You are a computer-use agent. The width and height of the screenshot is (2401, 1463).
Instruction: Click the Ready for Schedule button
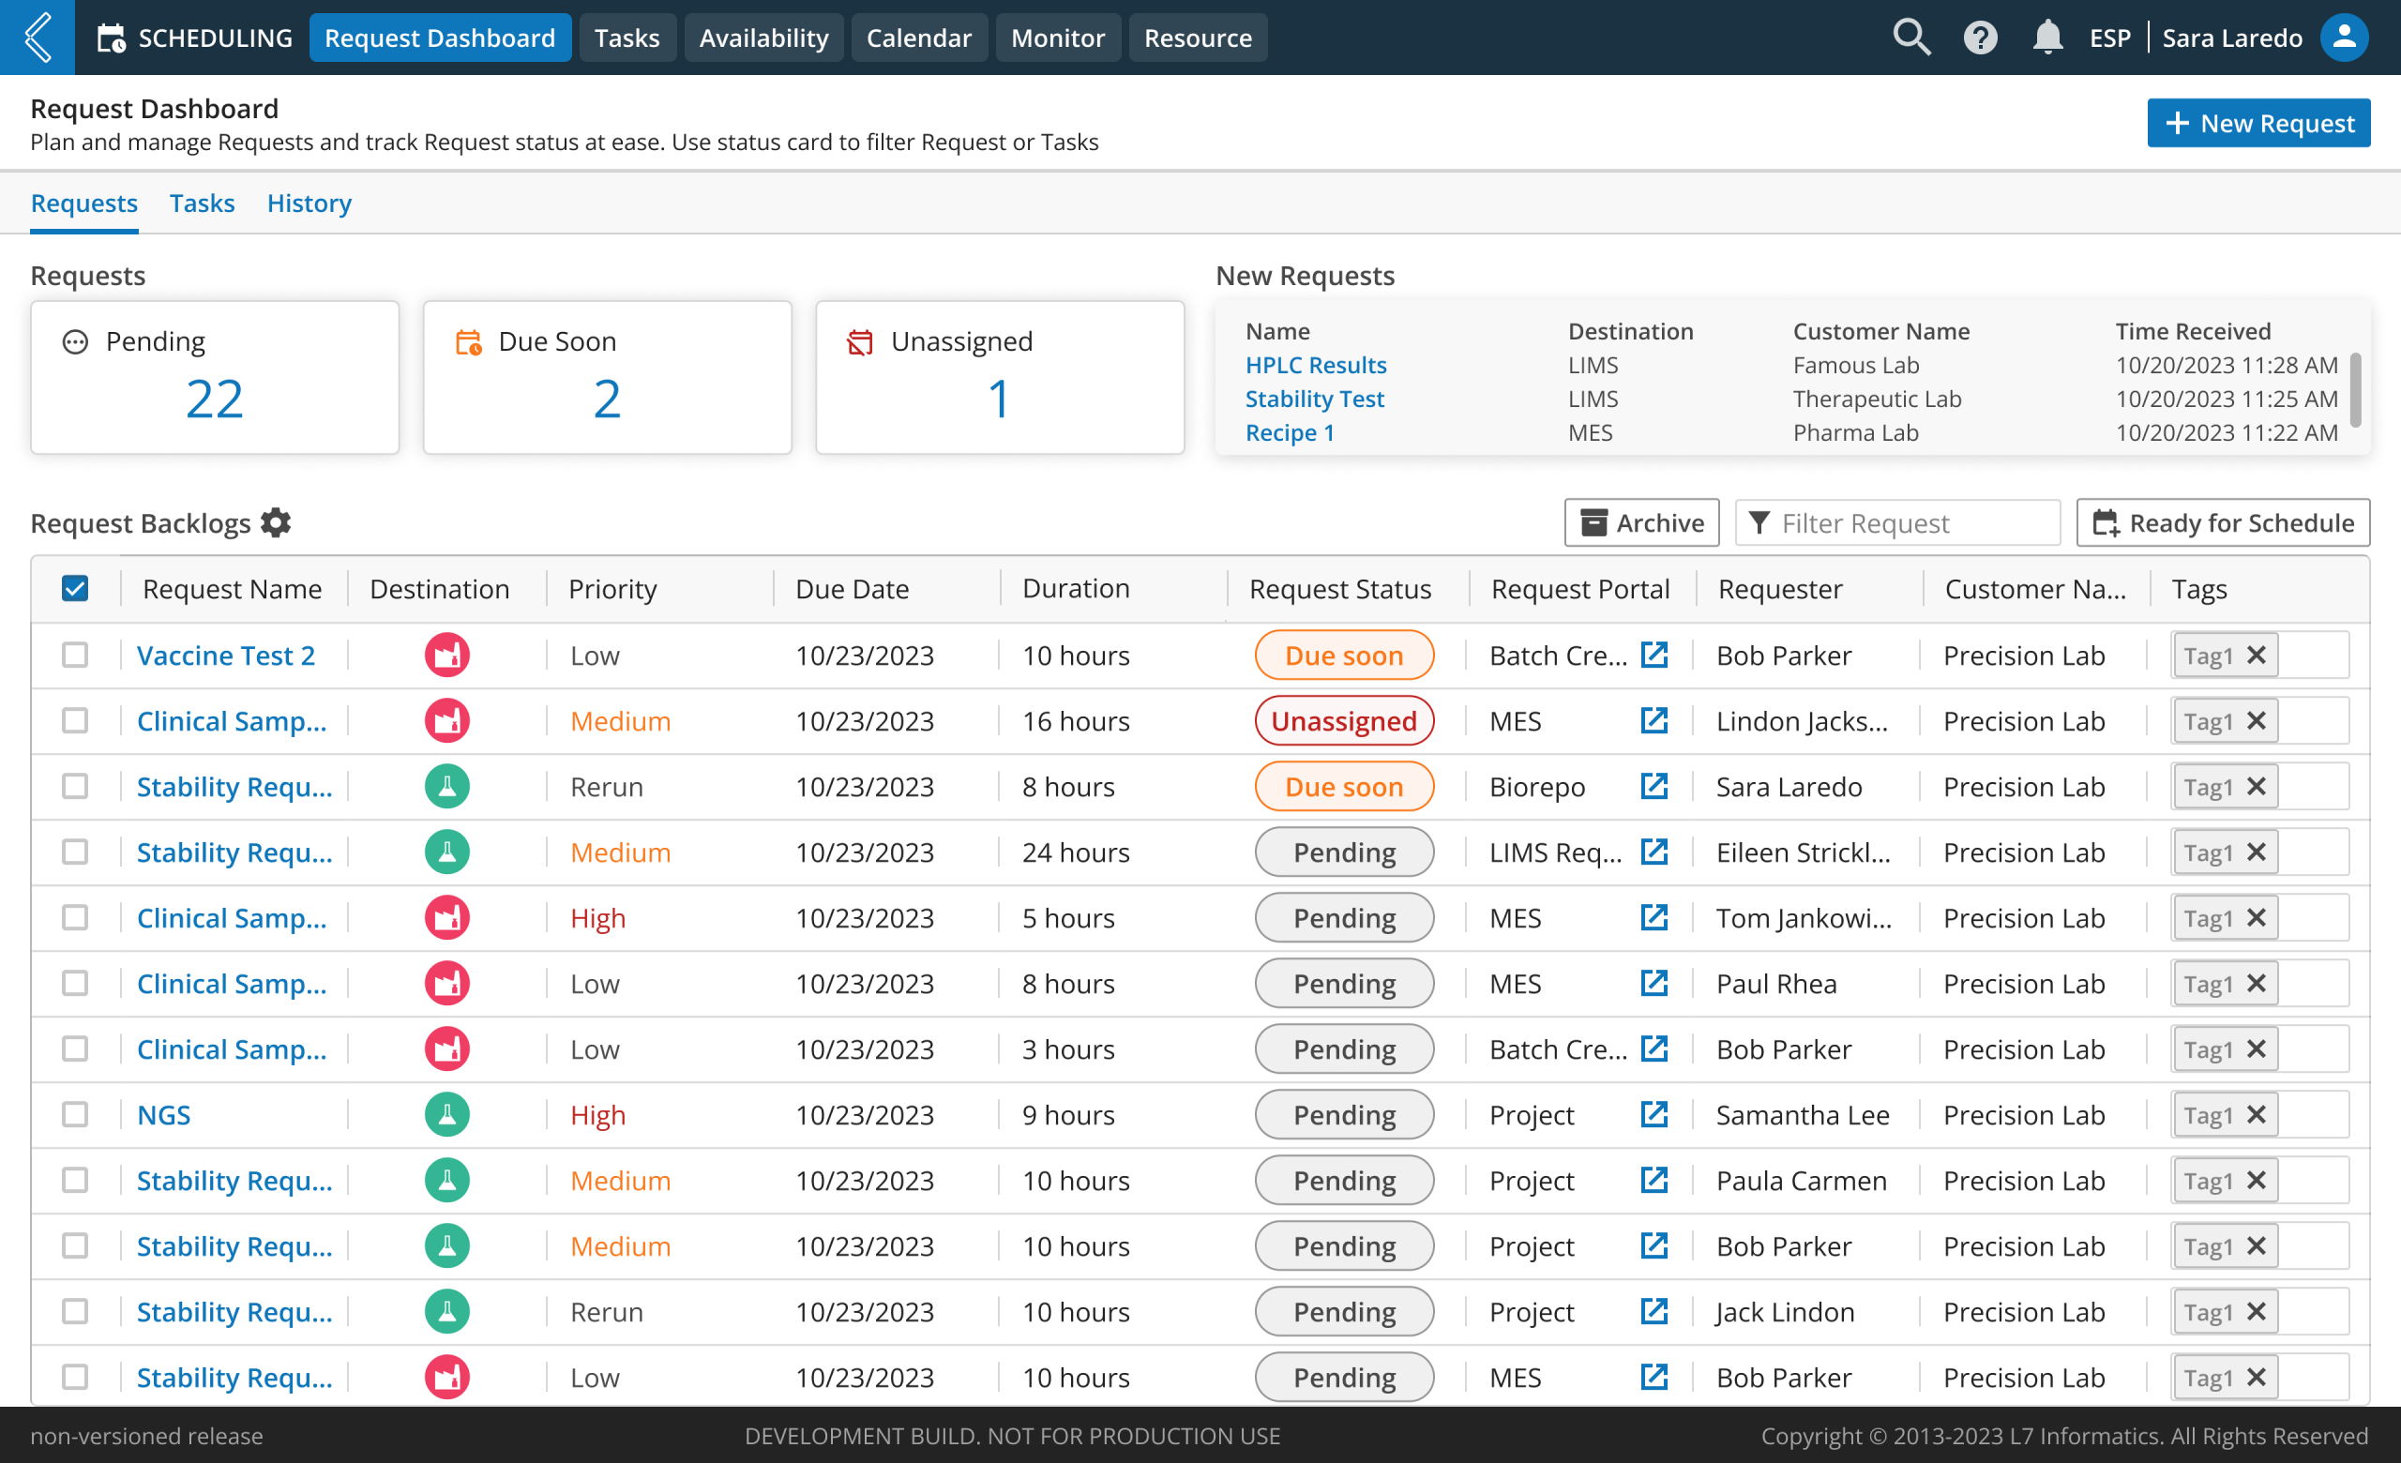[2223, 523]
